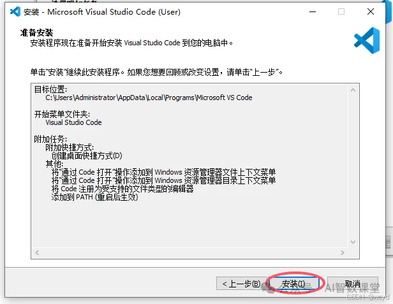The width and height of the screenshot is (393, 304).
Task: Click the 附加任务 heading line
Action: [x=50, y=139]
